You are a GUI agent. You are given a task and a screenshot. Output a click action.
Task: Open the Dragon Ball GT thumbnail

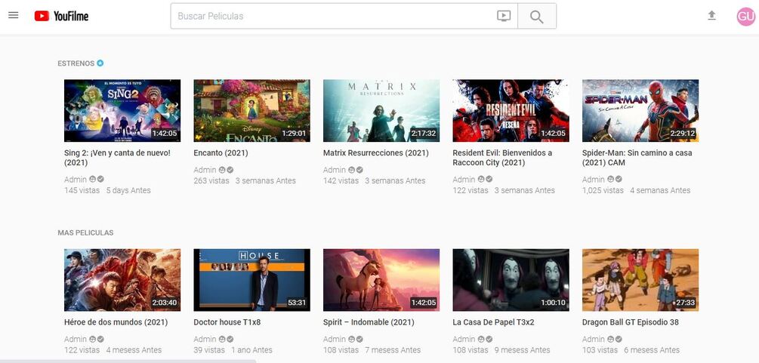640,280
